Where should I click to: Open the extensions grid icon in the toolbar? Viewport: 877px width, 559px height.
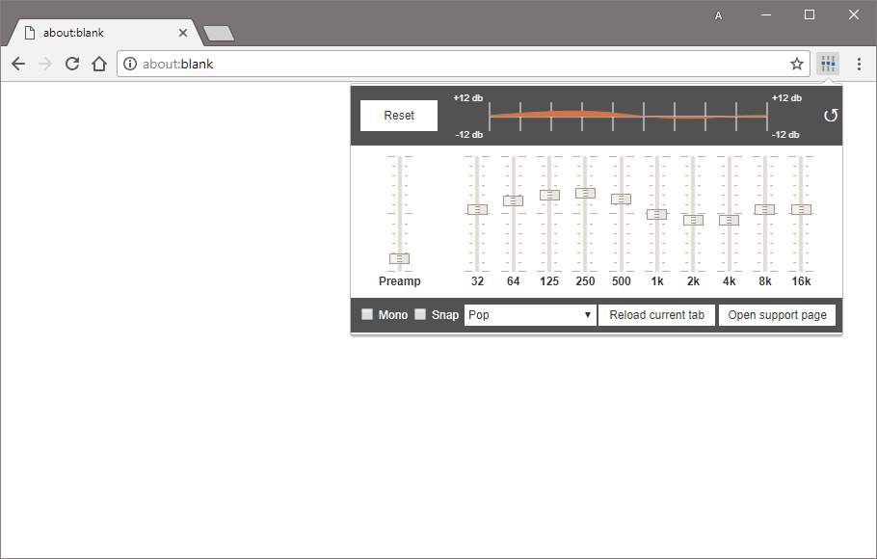tap(828, 64)
